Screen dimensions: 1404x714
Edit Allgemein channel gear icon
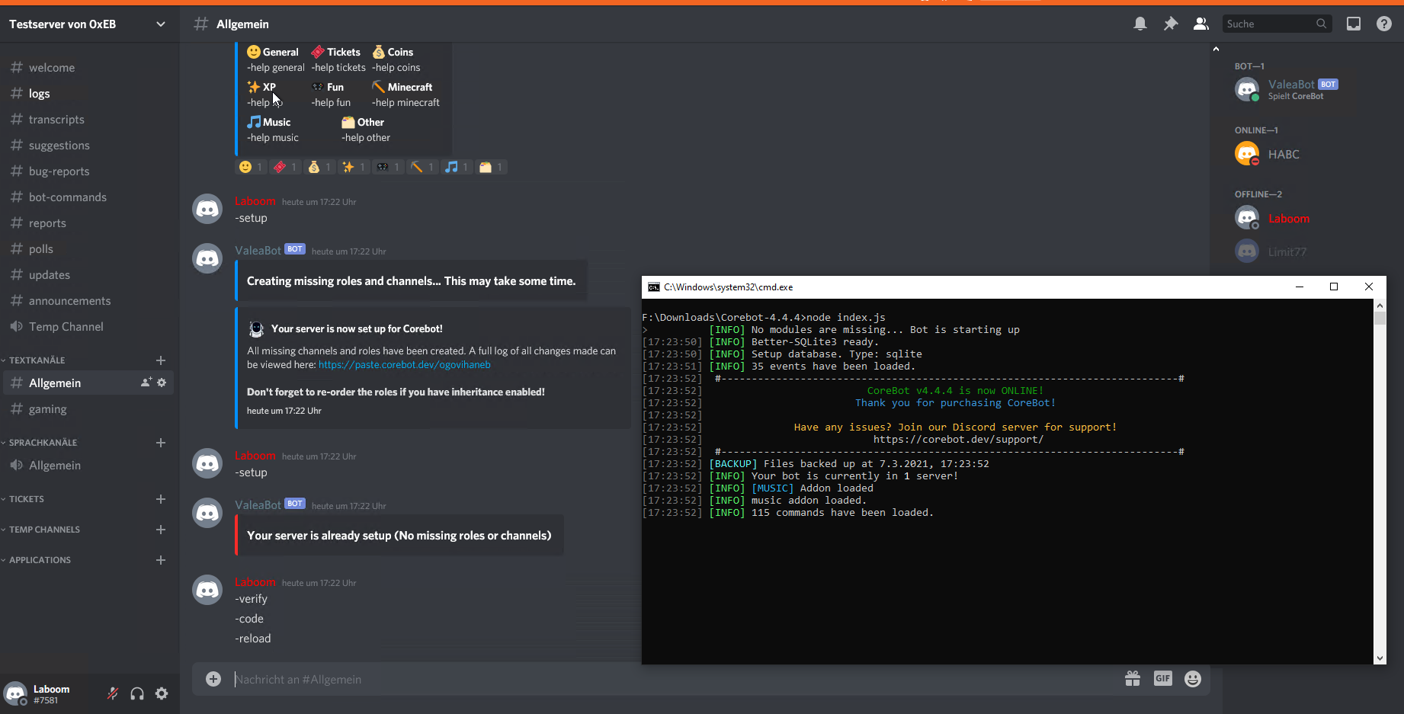(x=162, y=383)
